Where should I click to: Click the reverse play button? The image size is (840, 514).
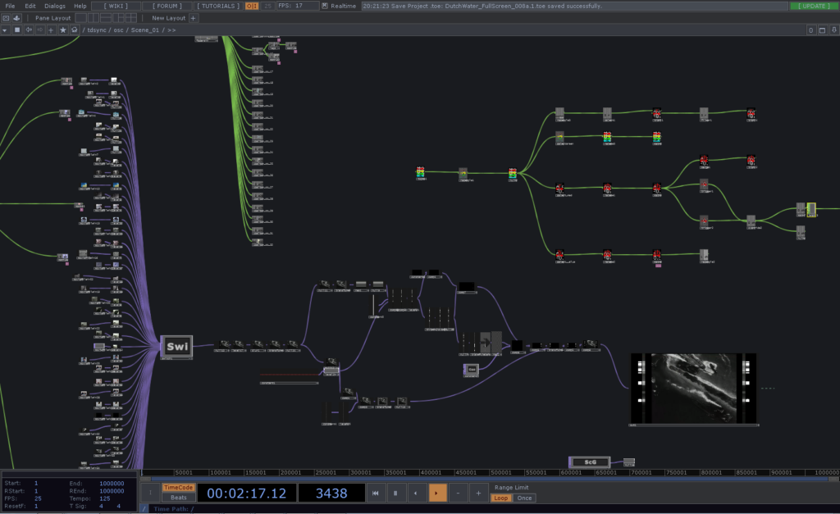[416, 493]
